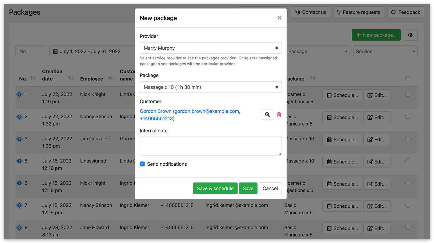The height and width of the screenshot is (243, 434).
Task: Focus the Internal note text area
Action: point(211,146)
